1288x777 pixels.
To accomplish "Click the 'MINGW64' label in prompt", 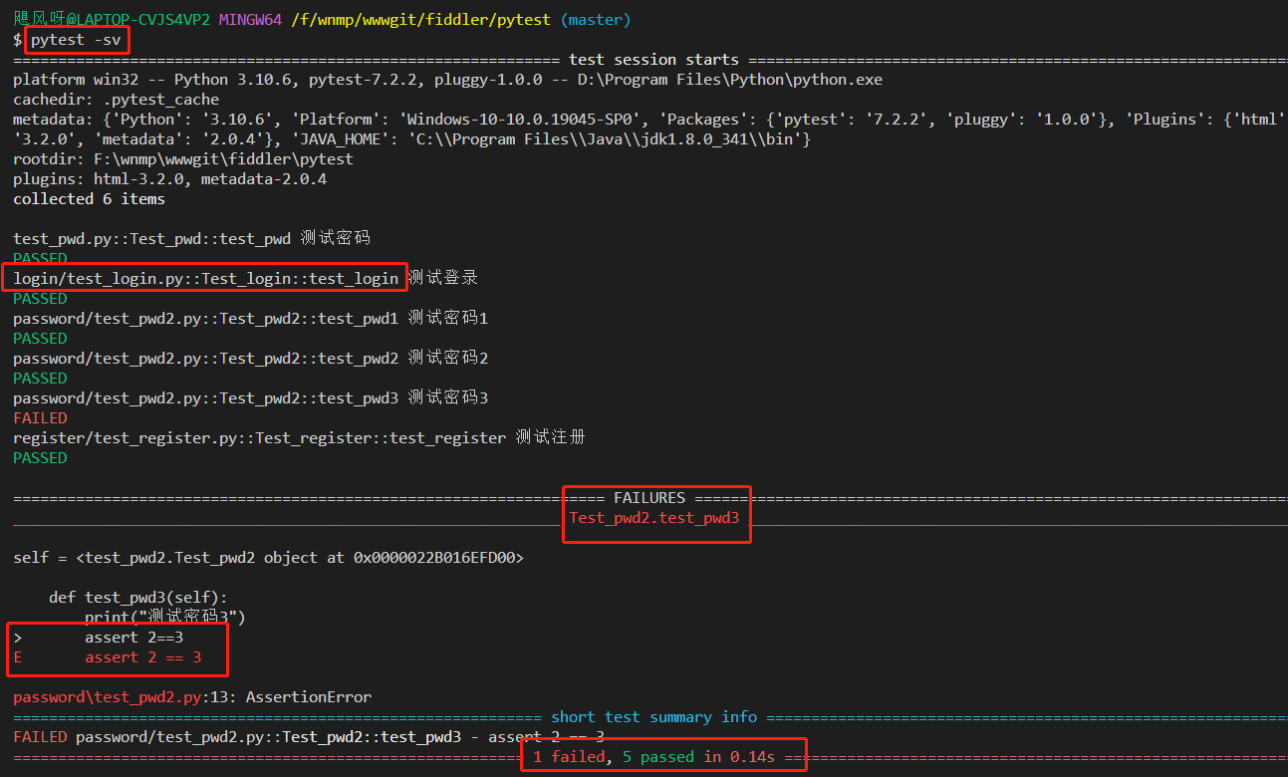I will (250, 20).
